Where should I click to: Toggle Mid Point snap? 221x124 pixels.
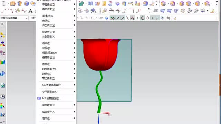coord(123,18)
